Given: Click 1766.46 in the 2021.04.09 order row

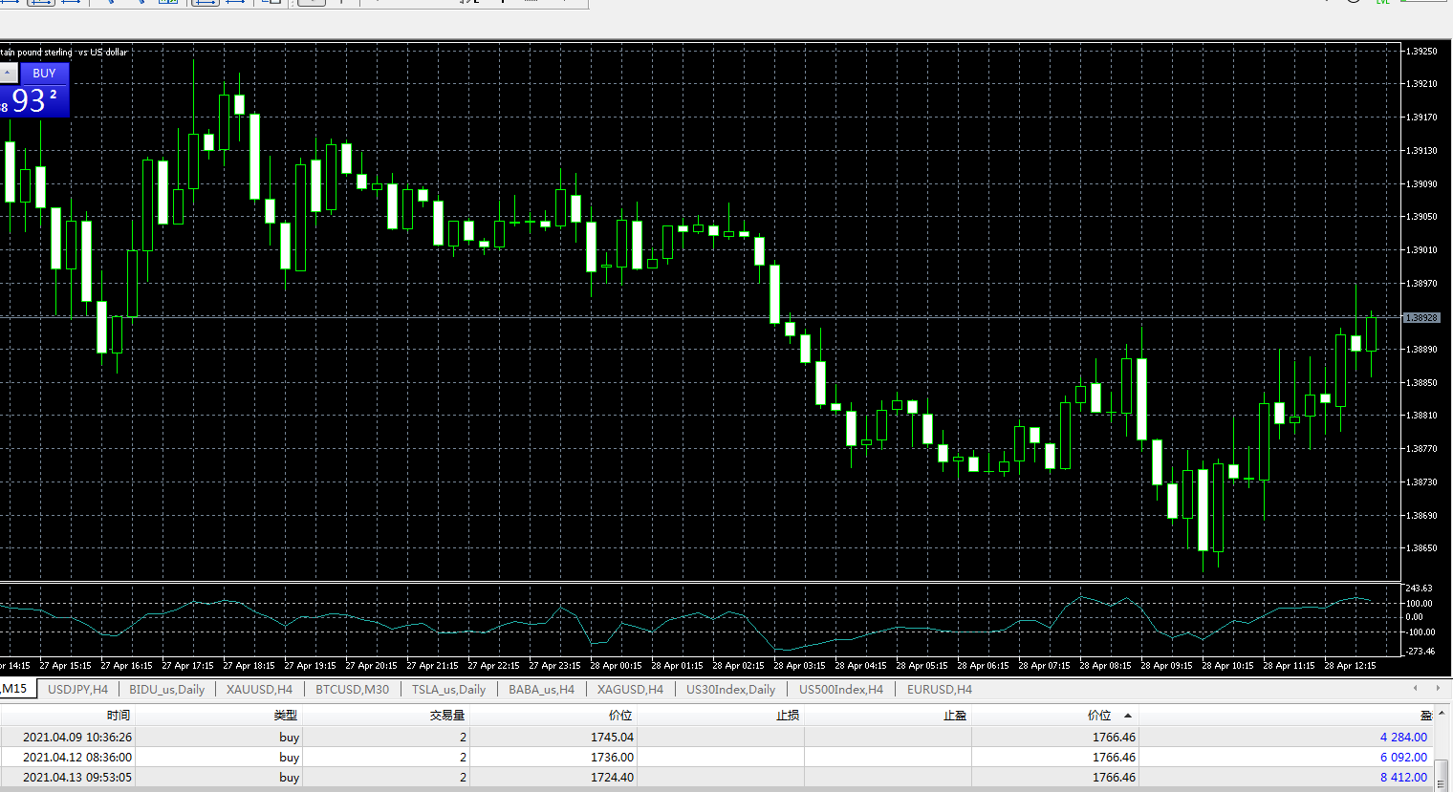Looking at the screenshot, I should pyautogui.click(x=1114, y=738).
